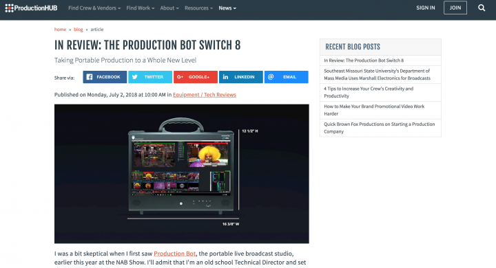The height and width of the screenshot is (268, 496).
Task: Click the Recent Blog Posts heading
Action: click(x=353, y=47)
